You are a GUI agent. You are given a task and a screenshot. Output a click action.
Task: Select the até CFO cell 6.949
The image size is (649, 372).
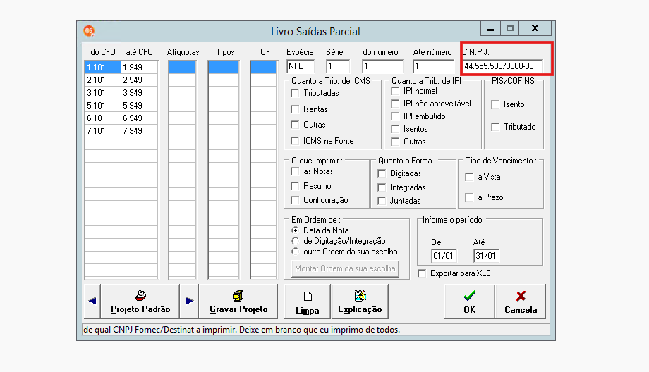[139, 118]
